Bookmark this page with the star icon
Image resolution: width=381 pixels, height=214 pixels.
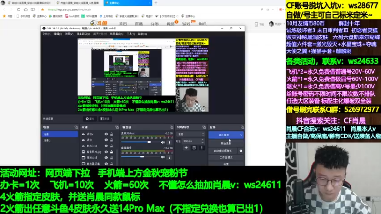coord(42,10)
